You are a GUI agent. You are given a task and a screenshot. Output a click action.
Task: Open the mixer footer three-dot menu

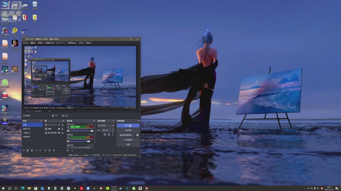click(x=72, y=150)
